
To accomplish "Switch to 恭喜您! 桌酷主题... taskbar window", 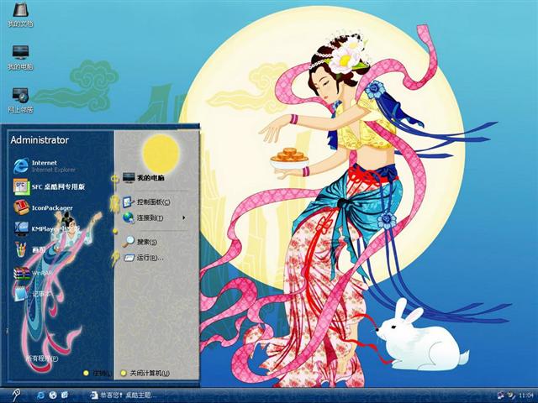I will click(x=124, y=395).
